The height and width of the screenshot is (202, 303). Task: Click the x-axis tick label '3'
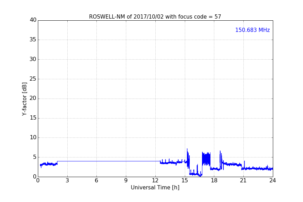[67, 181]
